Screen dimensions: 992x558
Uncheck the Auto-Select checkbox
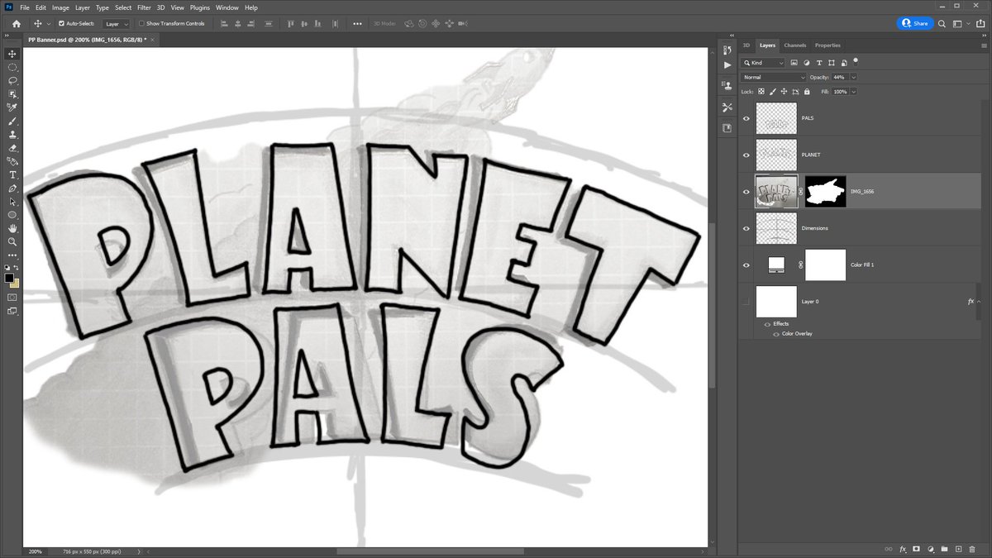click(61, 24)
